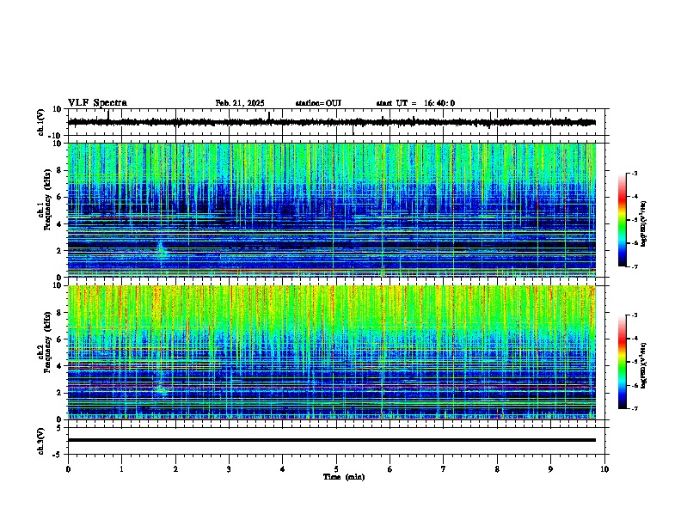681x526 pixels.
Task: Click the "8" kHz tick on ch.1 frequency axis
Action: (x=60, y=170)
